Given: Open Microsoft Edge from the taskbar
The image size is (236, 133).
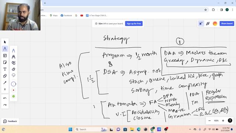Looking at the screenshot, I should [139, 129].
